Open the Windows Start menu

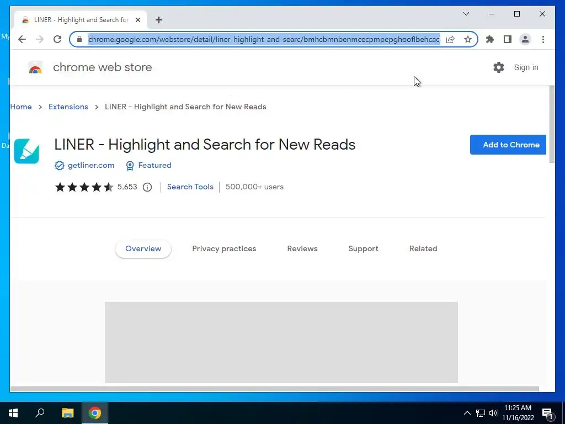13,413
